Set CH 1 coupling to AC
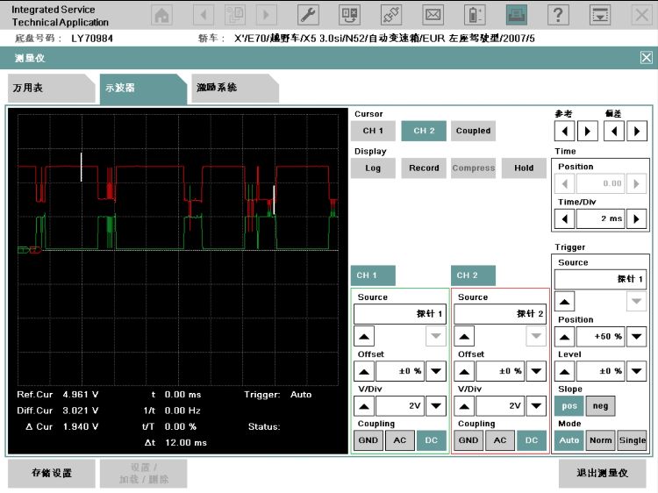The width and height of the screenshot is (658, 493). pyautogui.click(x=400, y=440)
